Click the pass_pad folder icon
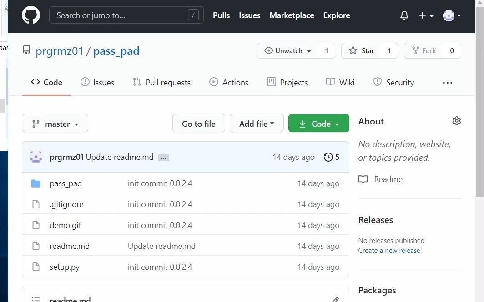 36,183
